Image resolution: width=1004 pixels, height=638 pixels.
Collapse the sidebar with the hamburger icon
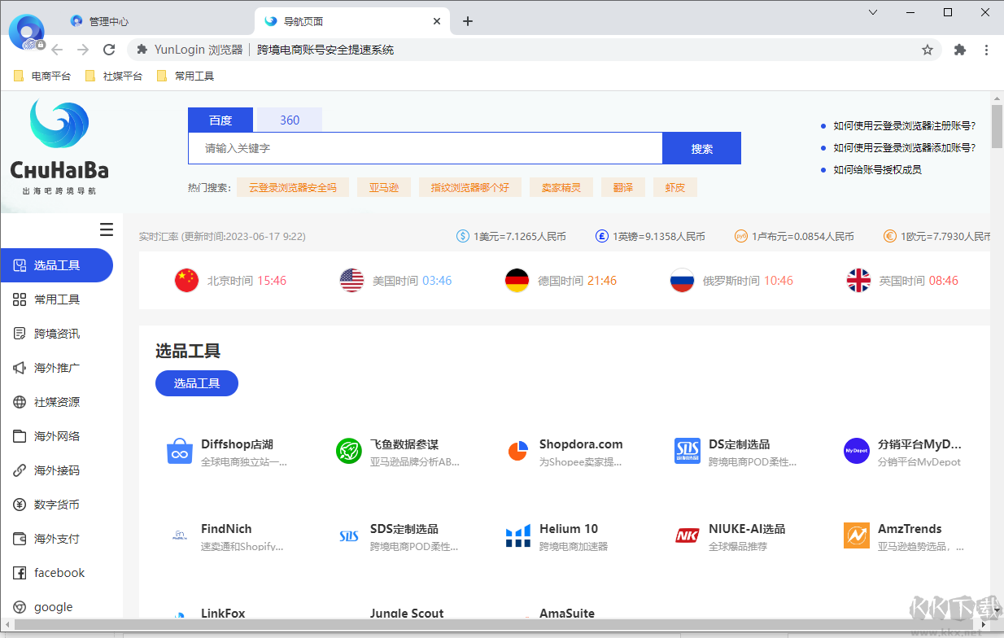pos(106,229)
